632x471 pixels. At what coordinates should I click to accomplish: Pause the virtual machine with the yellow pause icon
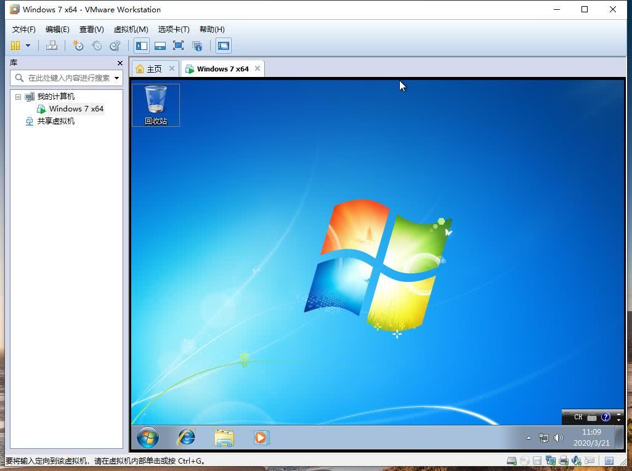click(x=15, y=46)
